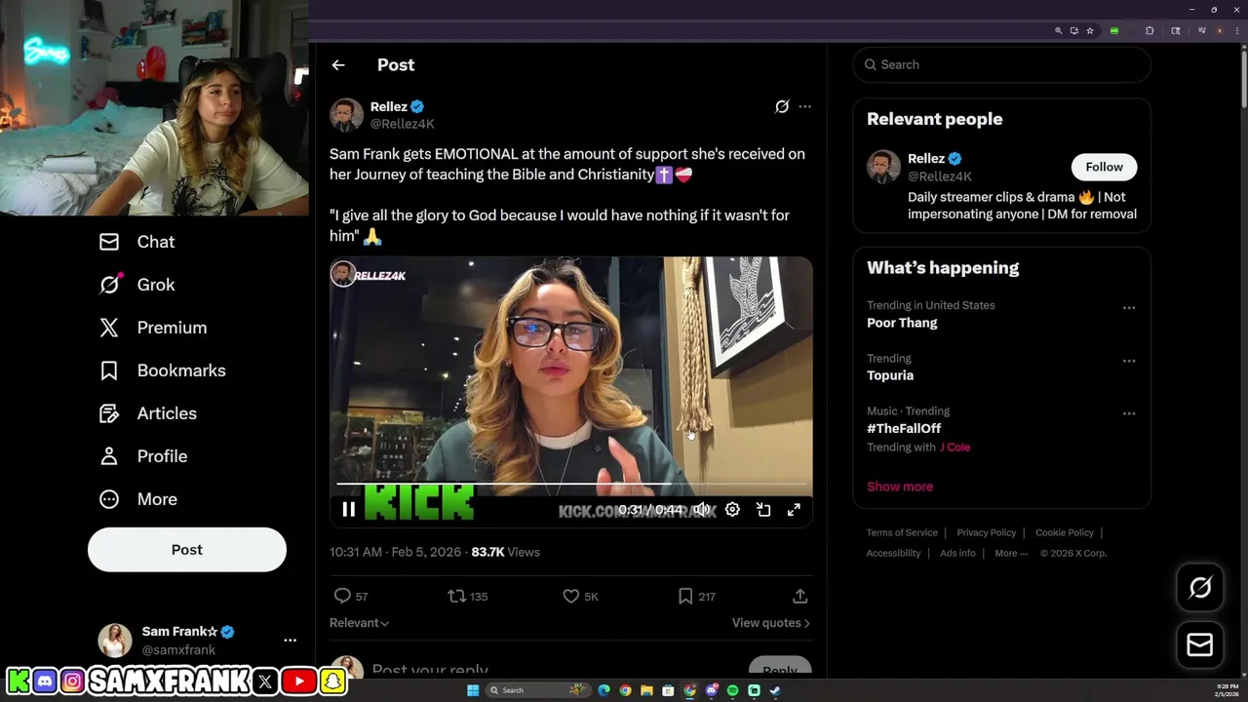Open the #TheFallOff trend
The image size is (1248, 702).
[904, 428]
